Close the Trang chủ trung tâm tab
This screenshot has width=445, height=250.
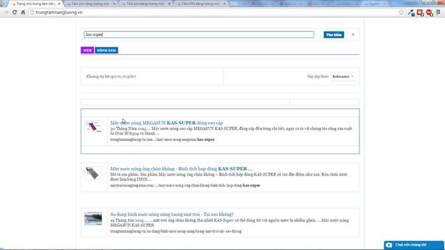point(59,4)
